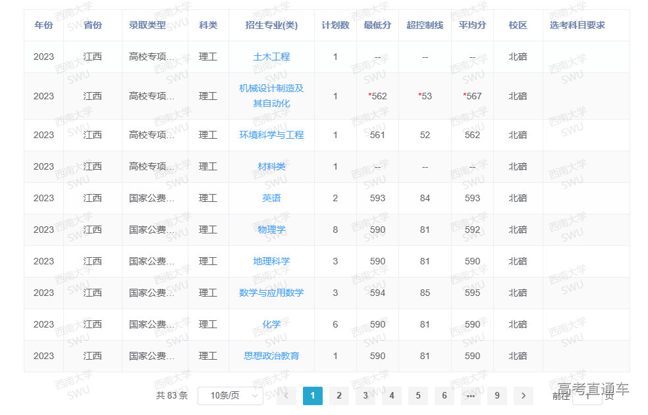Click the previous page arrow
648x415 pixels.
(x=286, y=395)
